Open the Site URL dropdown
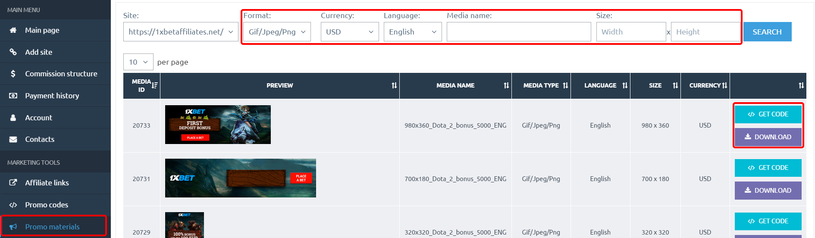Screen dimensions: 815x238 181,32
